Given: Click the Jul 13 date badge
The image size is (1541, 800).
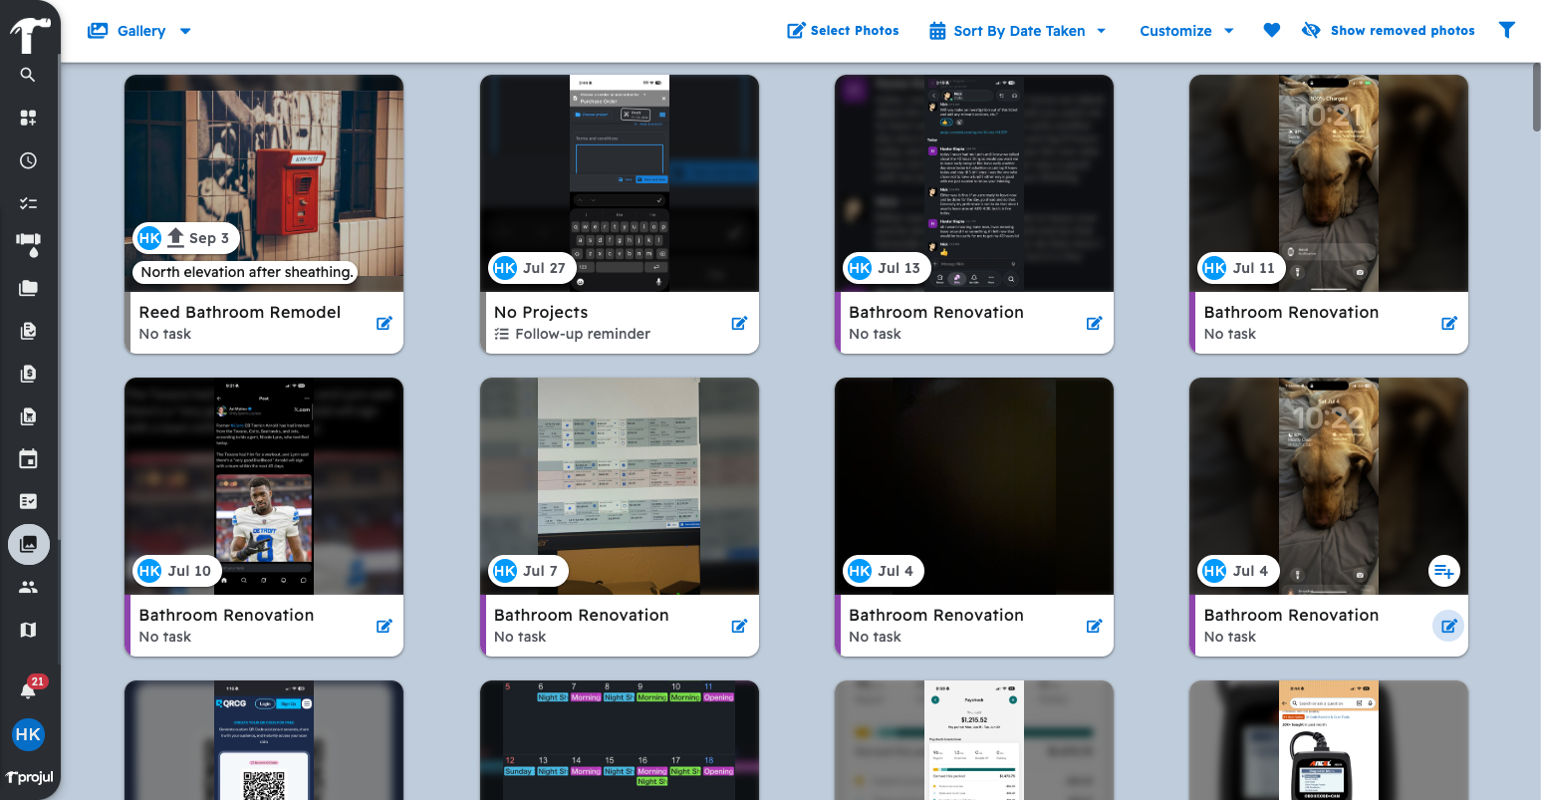Looking at the screenshot, I should tap(887, 268).
